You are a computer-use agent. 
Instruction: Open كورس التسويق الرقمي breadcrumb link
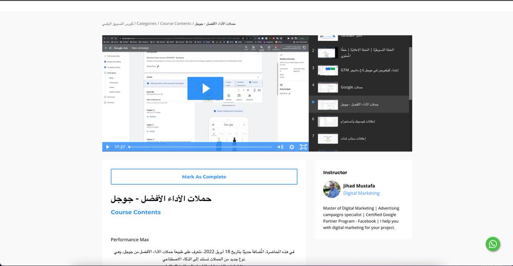pos(118,24)
